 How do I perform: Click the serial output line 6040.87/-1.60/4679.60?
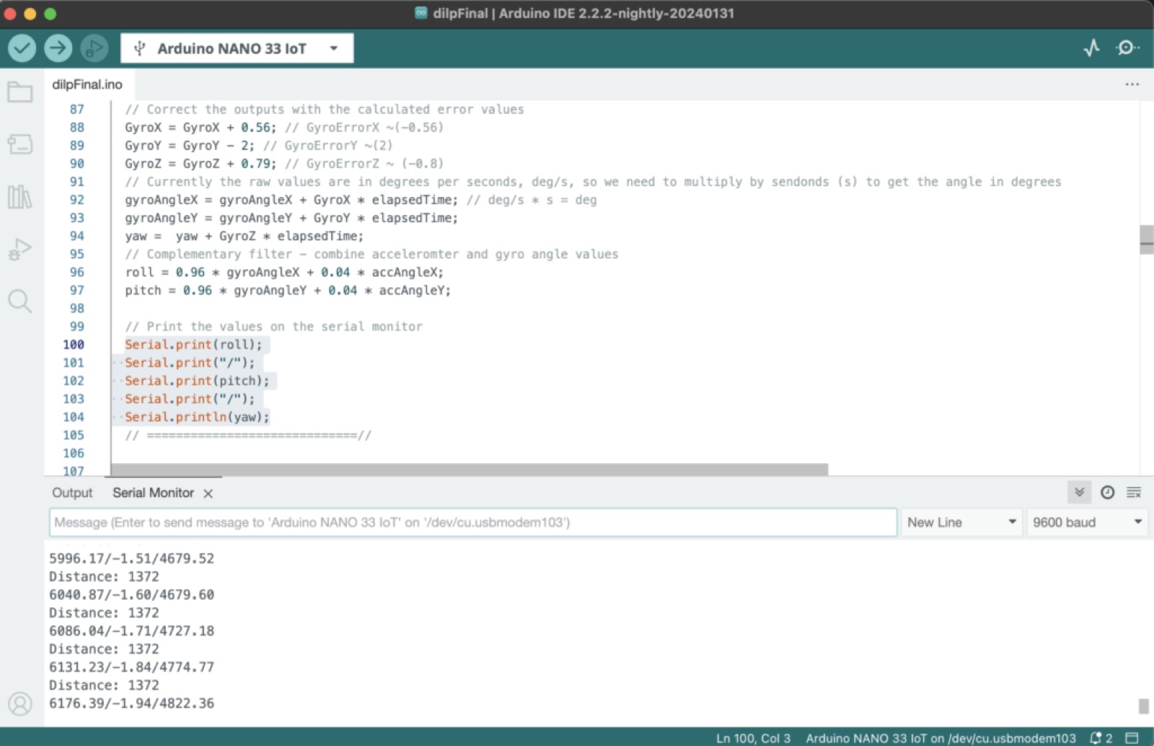tap(131, 594)
